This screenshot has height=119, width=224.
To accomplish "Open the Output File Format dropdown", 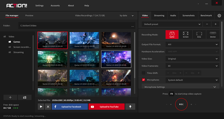I will (193, 44).
